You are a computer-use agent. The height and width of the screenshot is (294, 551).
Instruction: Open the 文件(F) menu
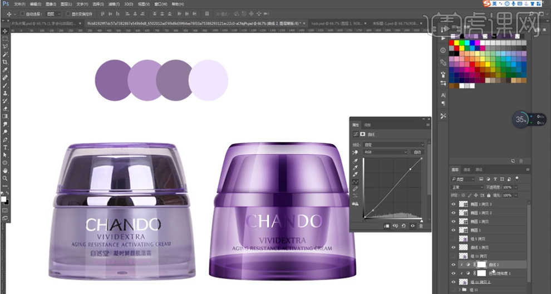pyautogui.click(x=19, y=4)
